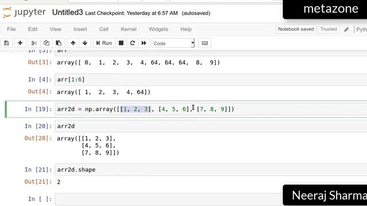Click the In [4] prompt label

click(40, 80)
